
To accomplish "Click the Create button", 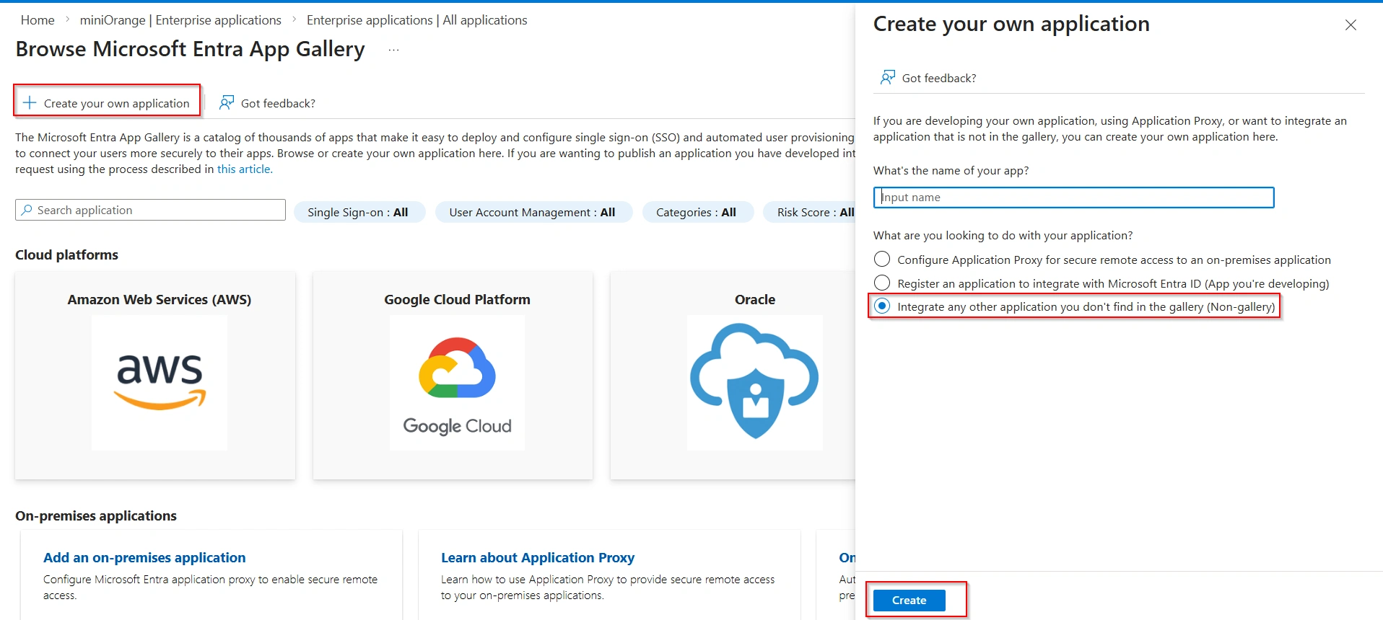I will click(x=909, y=600).
